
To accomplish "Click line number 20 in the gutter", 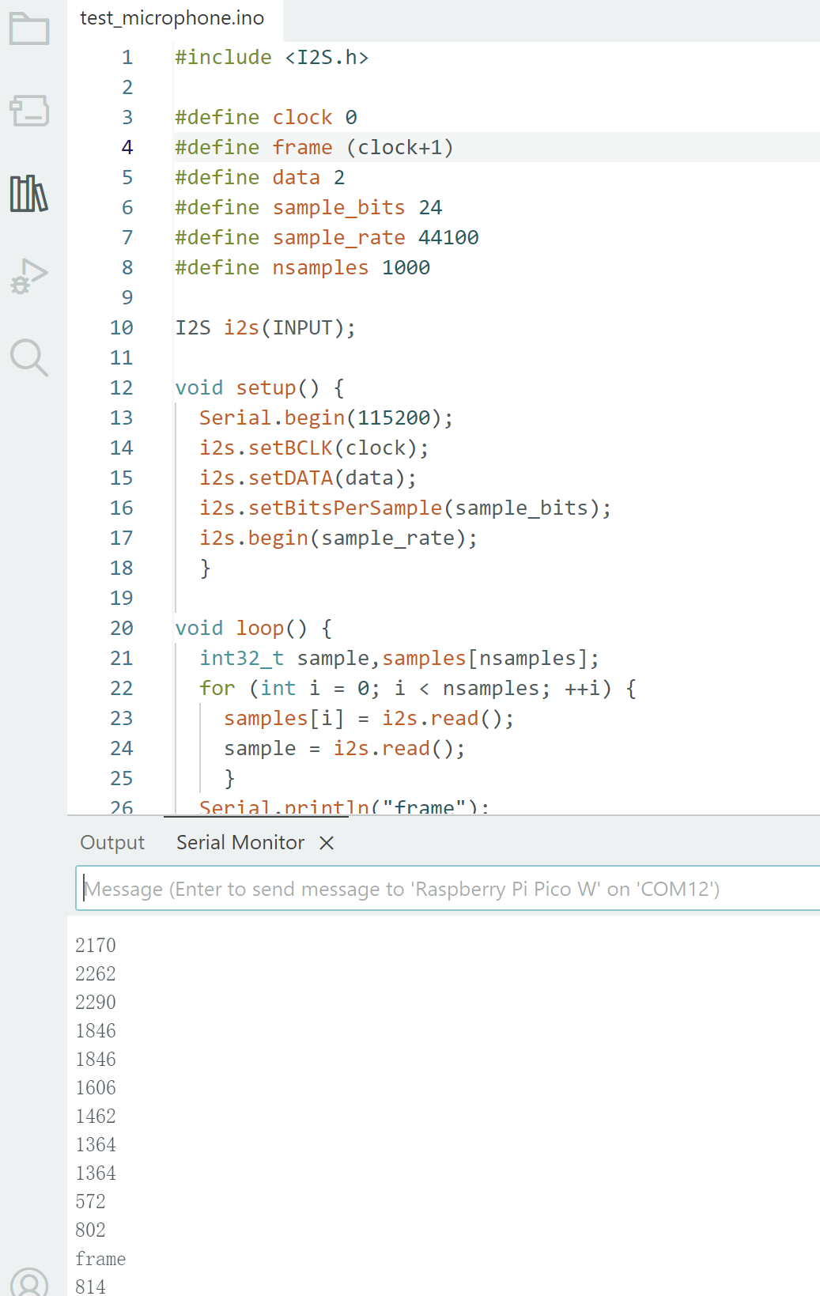I will (x=122, y=629).
